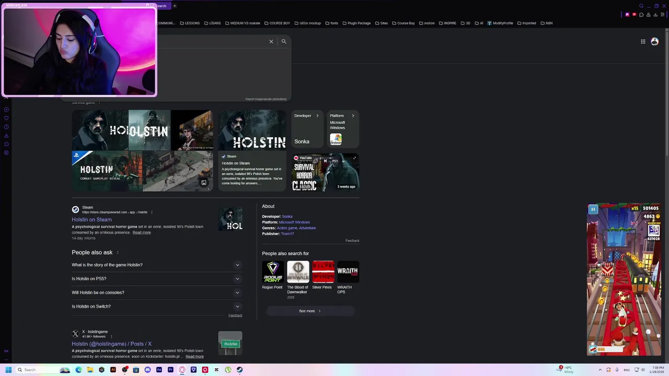Open the INSPIRE bookmarks folder

(x=447, y=23)
